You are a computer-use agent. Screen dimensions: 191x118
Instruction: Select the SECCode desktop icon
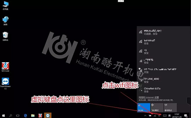(x=5, y=67)
